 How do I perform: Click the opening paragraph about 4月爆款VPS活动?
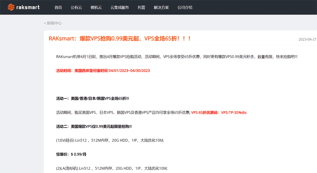pos(176,56)
